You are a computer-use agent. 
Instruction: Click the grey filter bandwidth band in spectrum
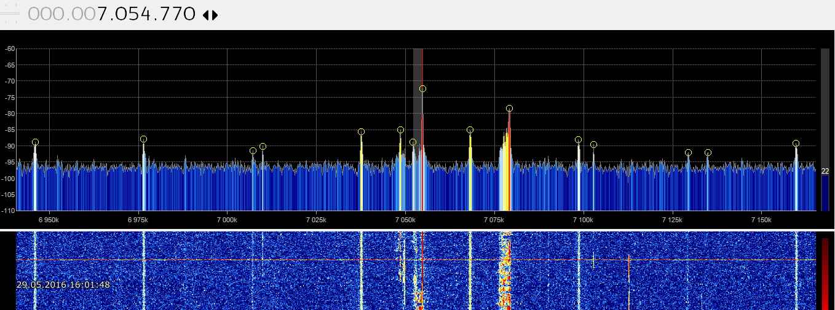point(417,130)
